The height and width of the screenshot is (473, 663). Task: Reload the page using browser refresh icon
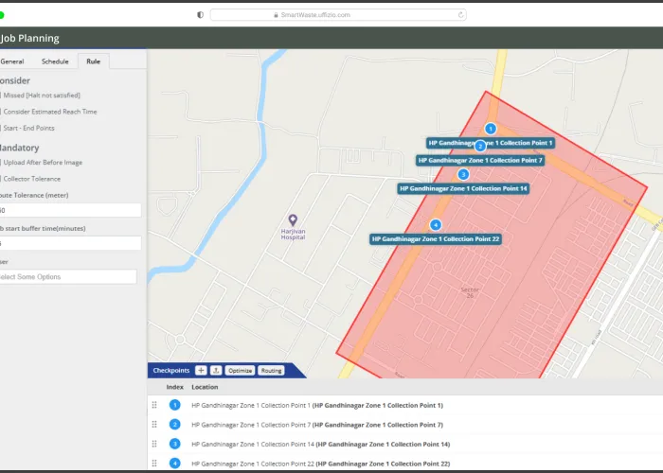(461, 14)
